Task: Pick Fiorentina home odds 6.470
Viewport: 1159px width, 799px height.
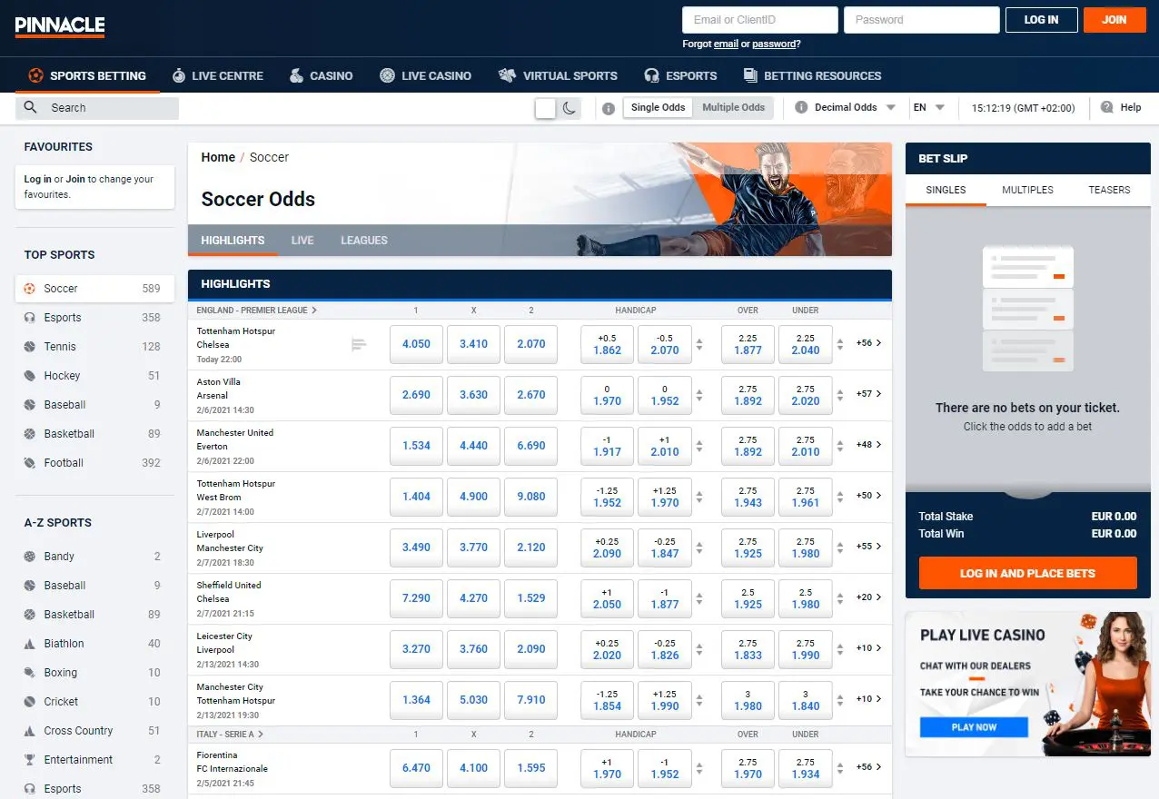Action: [416, 768]
